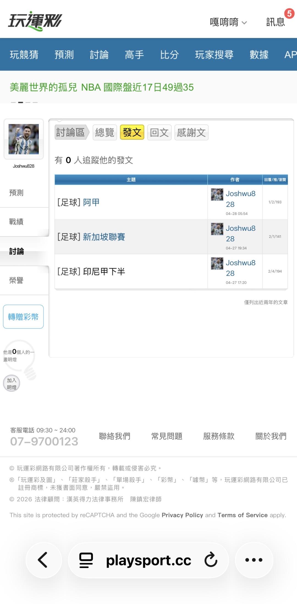The width and height of the screenshot is (297, 604).
Task: Open the 阿甲 football post
Action: (x=91, y=202)
